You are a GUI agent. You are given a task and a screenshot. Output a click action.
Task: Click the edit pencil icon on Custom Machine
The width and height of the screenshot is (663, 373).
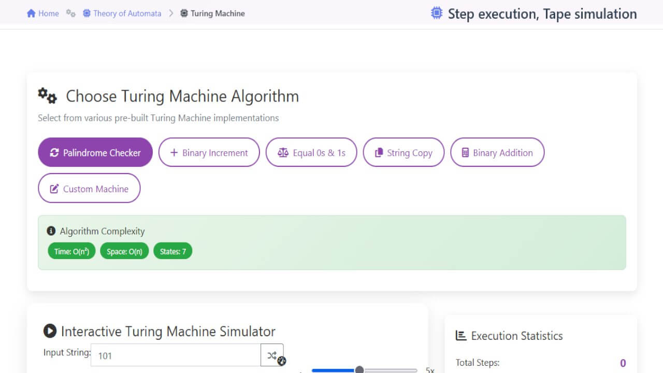54,189
